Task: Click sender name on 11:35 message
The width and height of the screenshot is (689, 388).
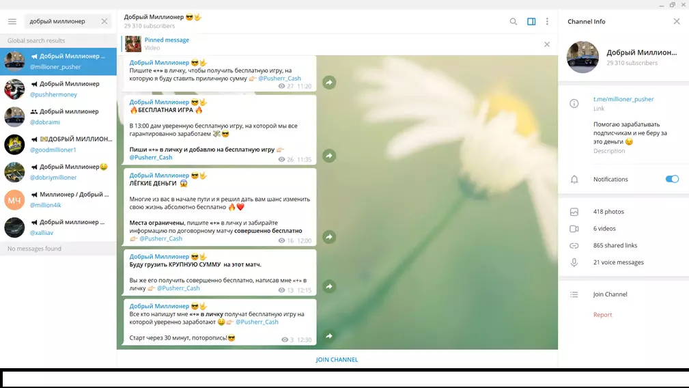Action: pyautogui.click(x=159, y=102)
